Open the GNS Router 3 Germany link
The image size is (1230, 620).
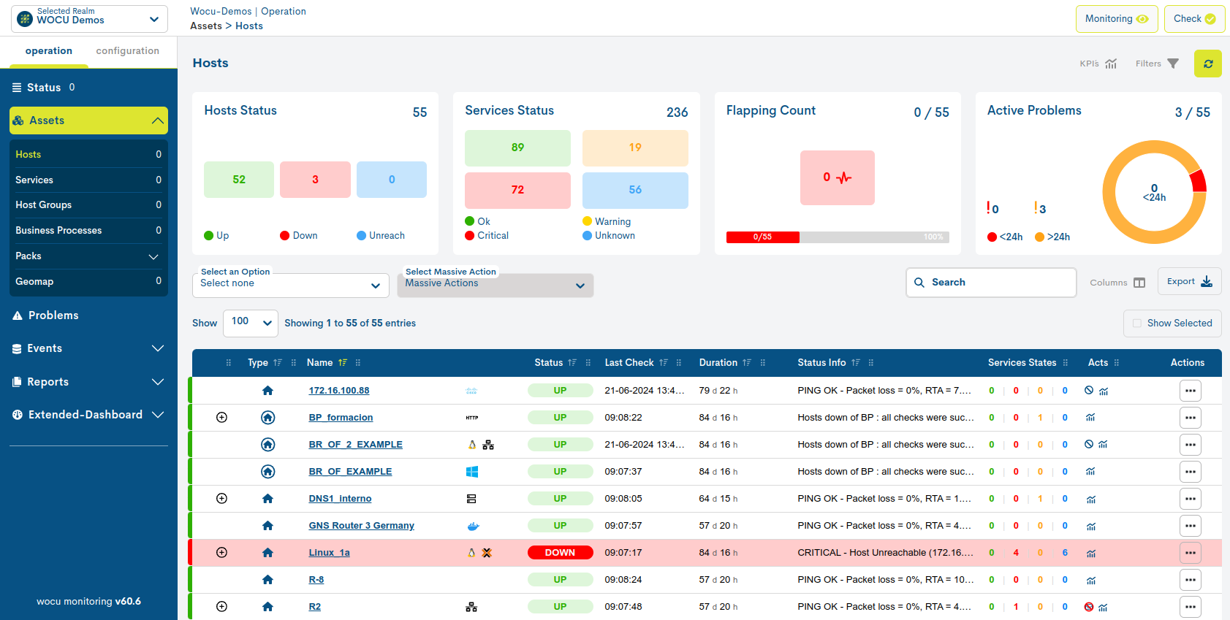coord(361,526)
